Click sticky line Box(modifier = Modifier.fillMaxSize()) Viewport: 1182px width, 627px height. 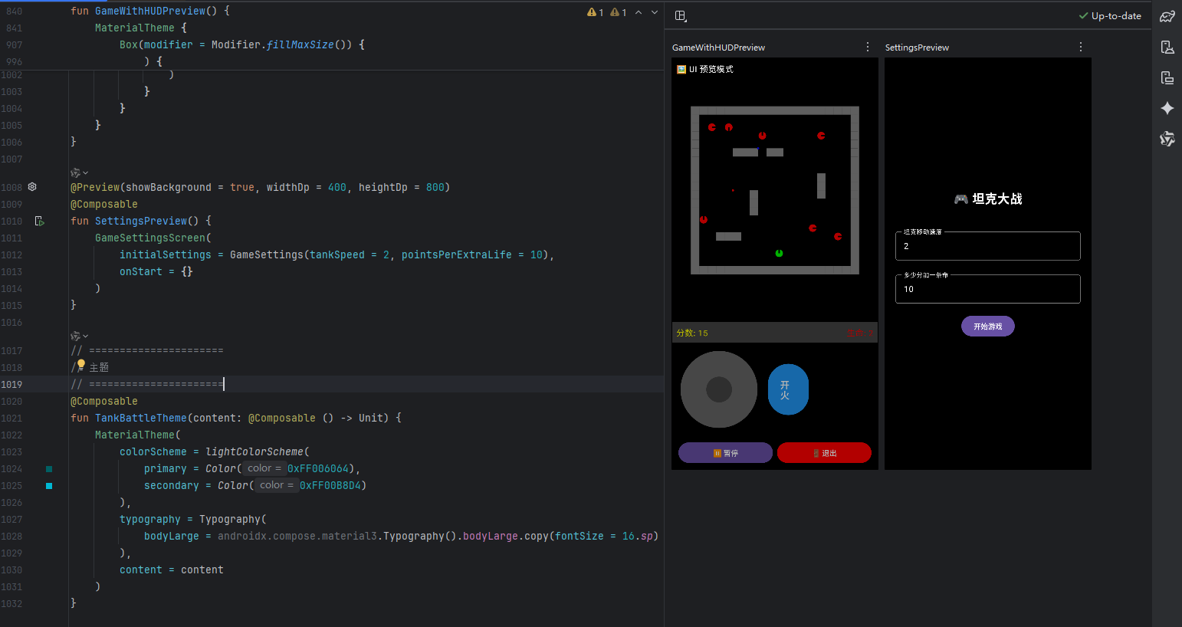pyautogui.click(x=242, y=44)
